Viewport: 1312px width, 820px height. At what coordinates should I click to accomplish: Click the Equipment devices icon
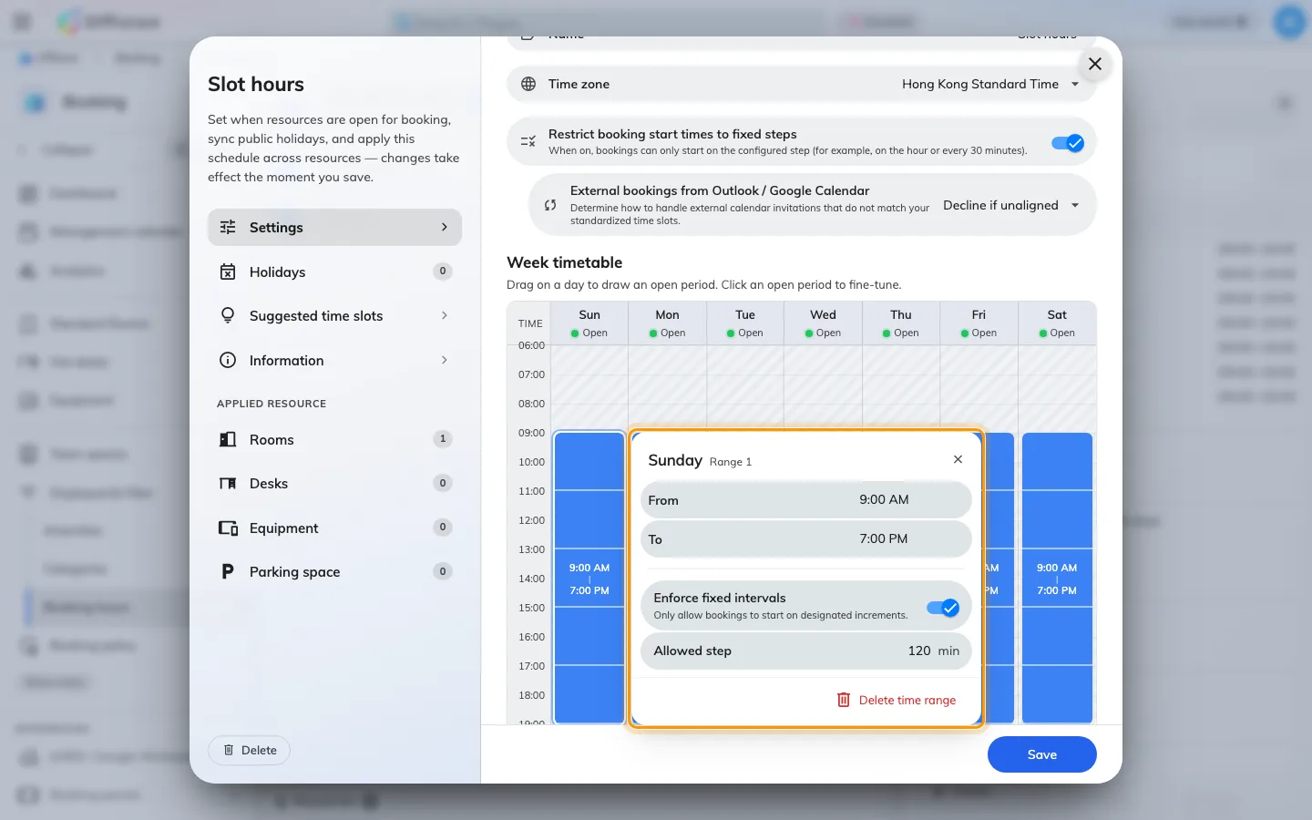click(x=228, y=528)
